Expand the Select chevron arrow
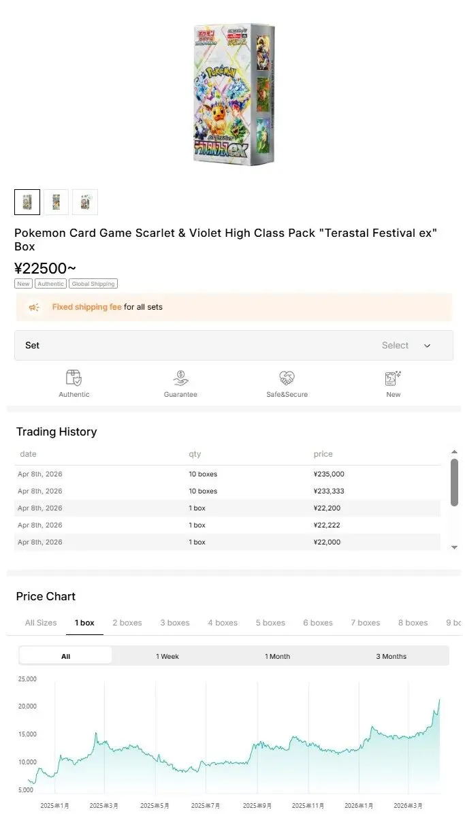 (427, 346)
